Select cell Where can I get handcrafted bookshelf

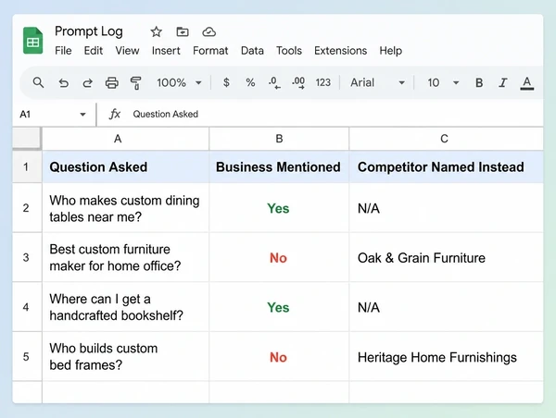125,307
